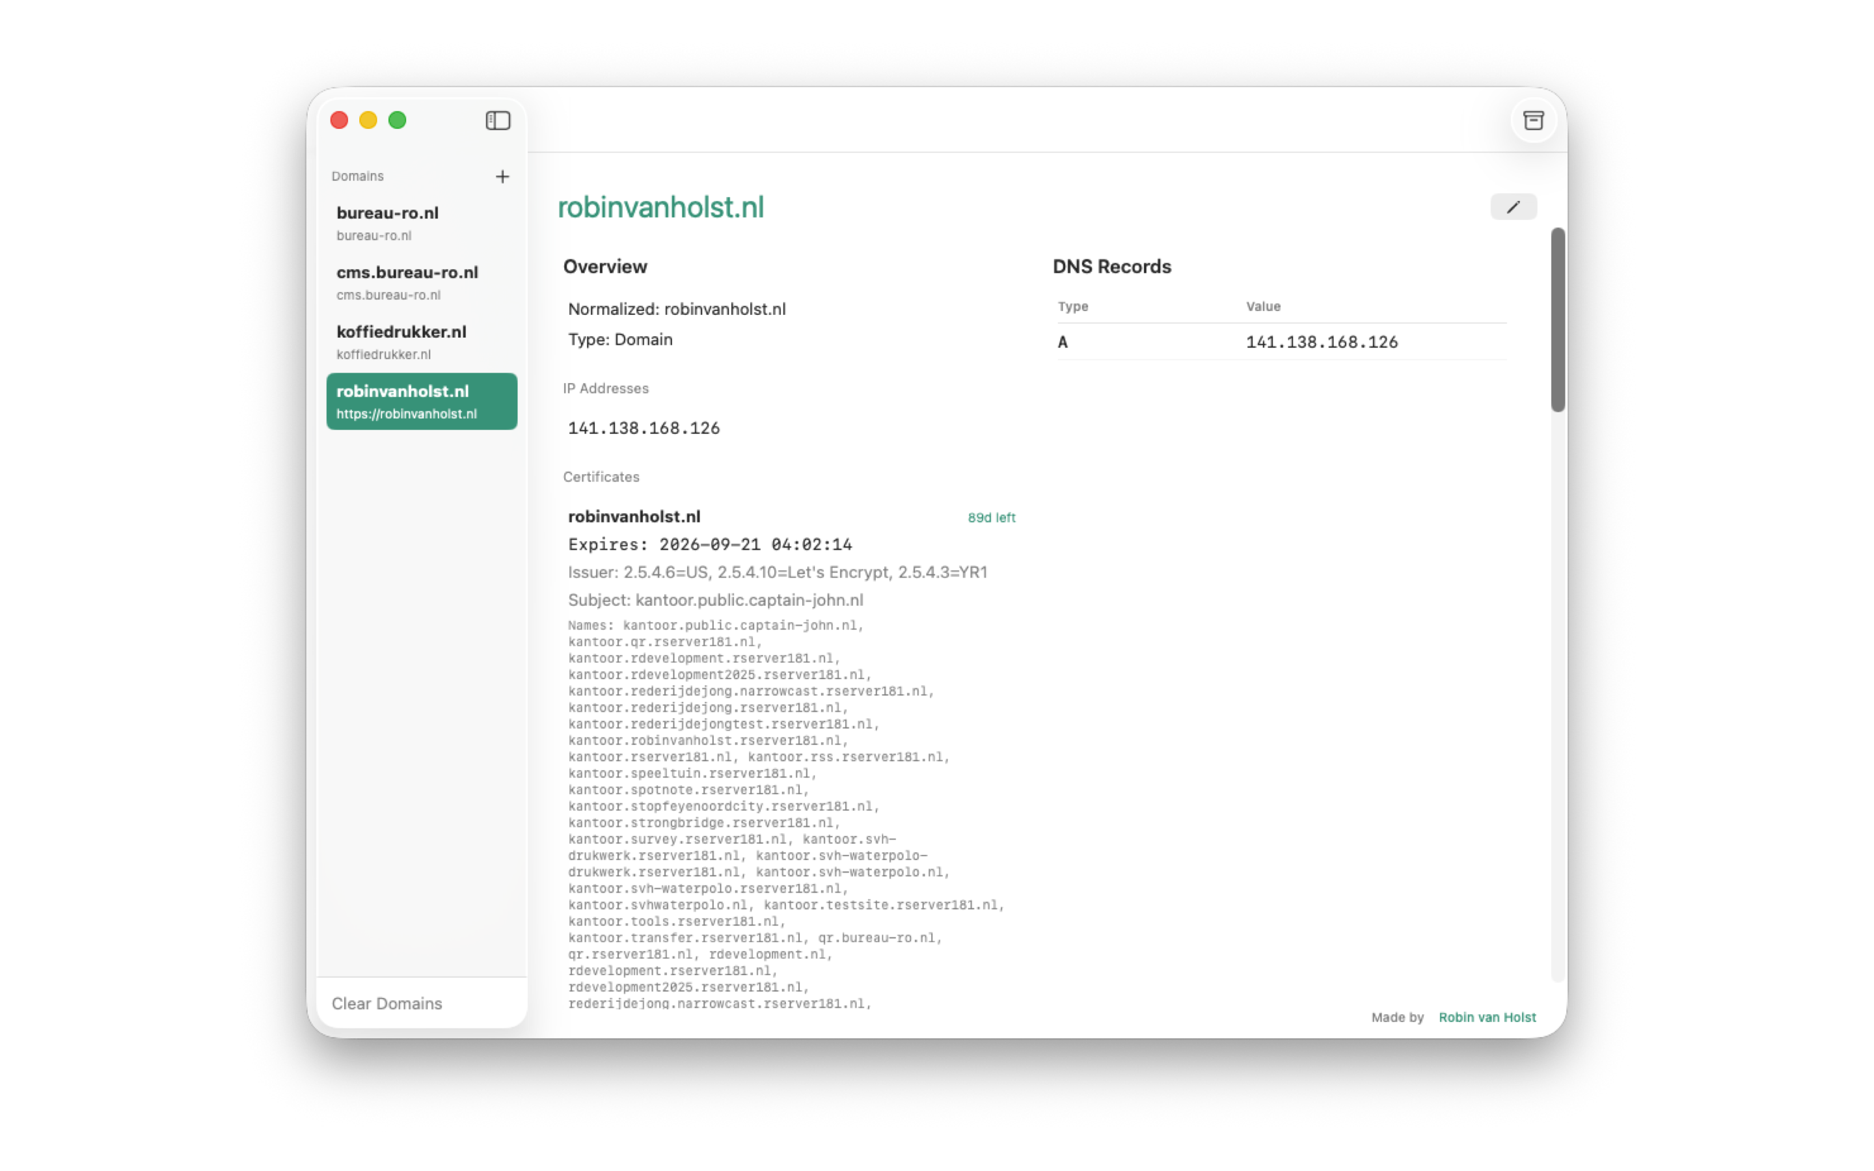This screenshot has width=1874, height=1171.
Task: Click the rdevelopment2025.rserver181.nl name entry
Action: point(688,988)
